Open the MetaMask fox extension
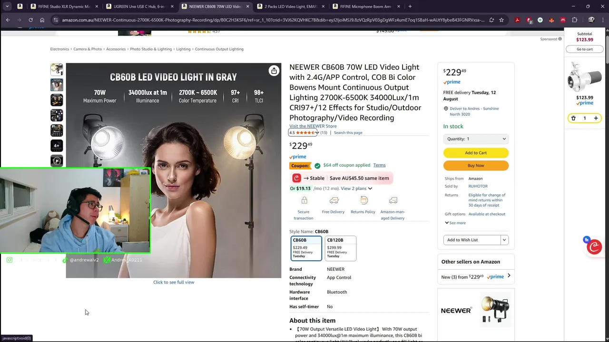This screenshot has width=609, height=342. click(551, 20)
